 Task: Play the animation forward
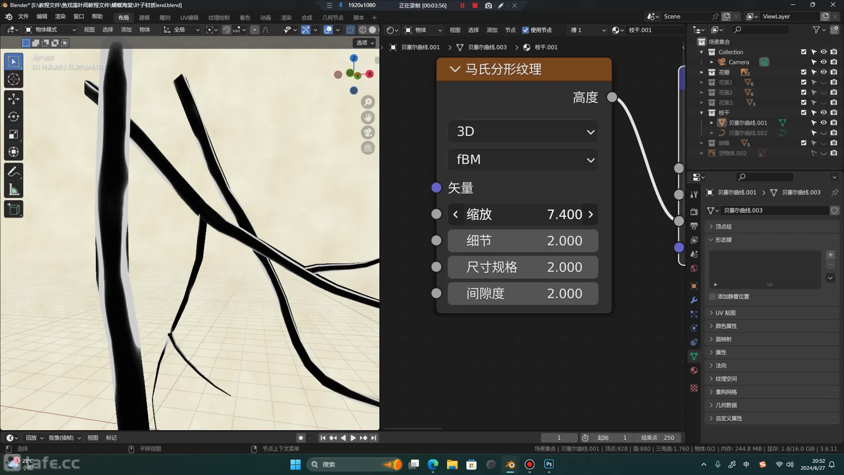[353, 438]
